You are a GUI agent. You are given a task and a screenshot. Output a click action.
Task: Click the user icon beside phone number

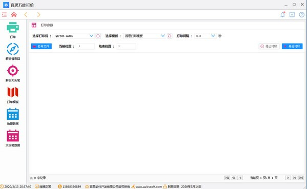click(60, 186)
